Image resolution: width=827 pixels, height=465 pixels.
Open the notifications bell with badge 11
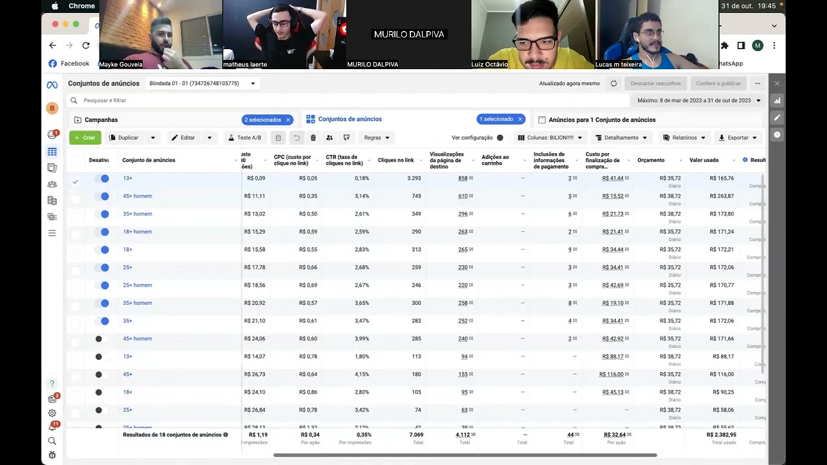(52, 426)
